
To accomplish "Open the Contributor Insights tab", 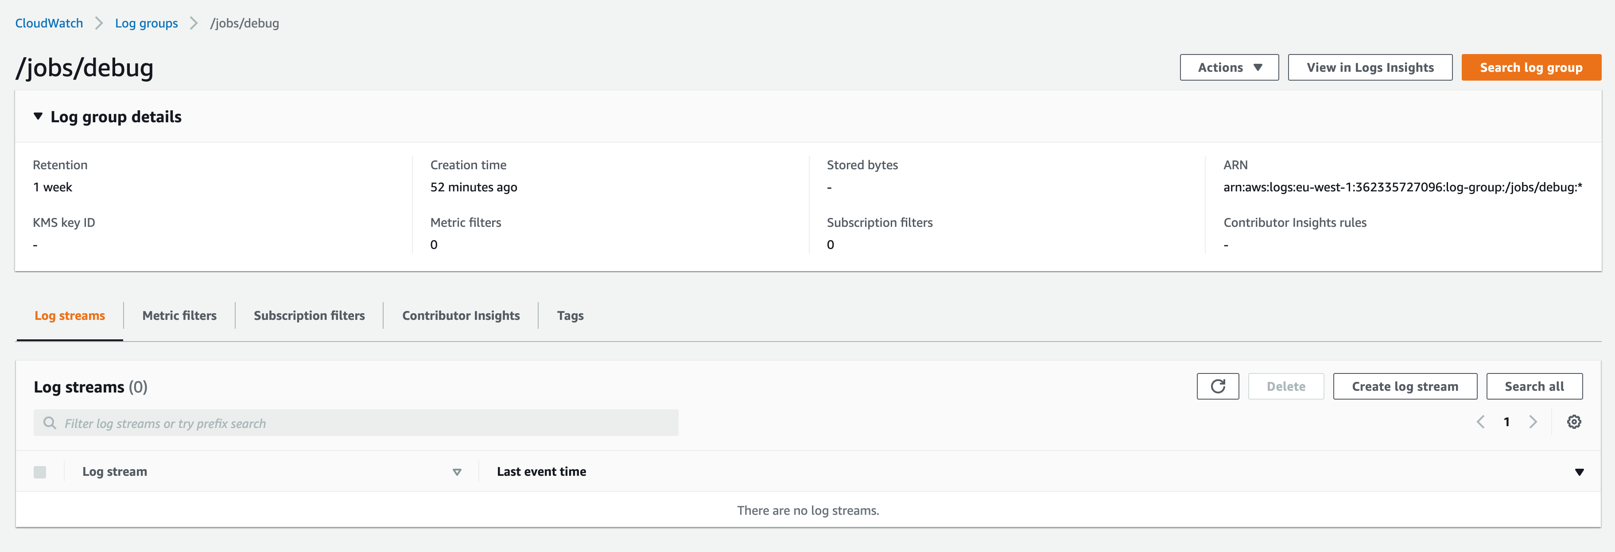I will (x=461, y=315).
